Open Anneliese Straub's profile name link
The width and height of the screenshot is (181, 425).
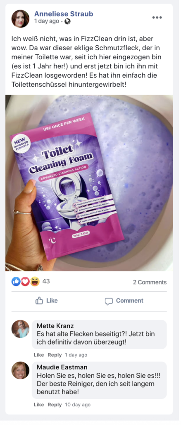64,14
